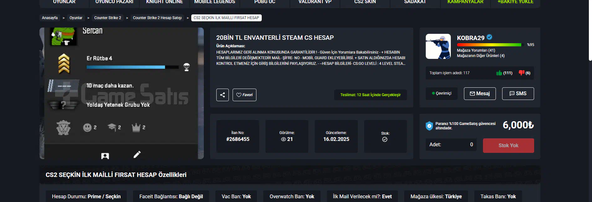
Task: Open the Mesaj button to message seller
Action: pyautogui.click(x=480, y=94)
